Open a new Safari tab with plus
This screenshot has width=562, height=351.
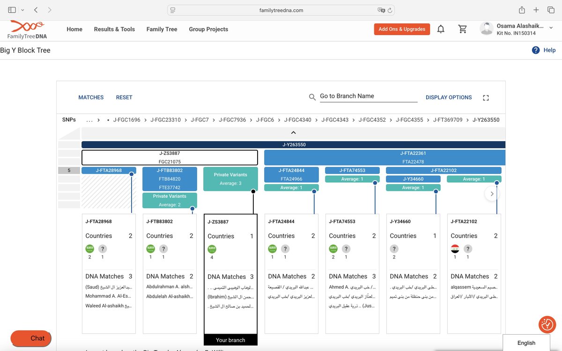(537, 10)
